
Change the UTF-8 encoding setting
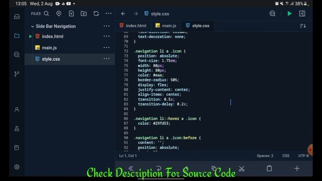(x=303, y=156)
